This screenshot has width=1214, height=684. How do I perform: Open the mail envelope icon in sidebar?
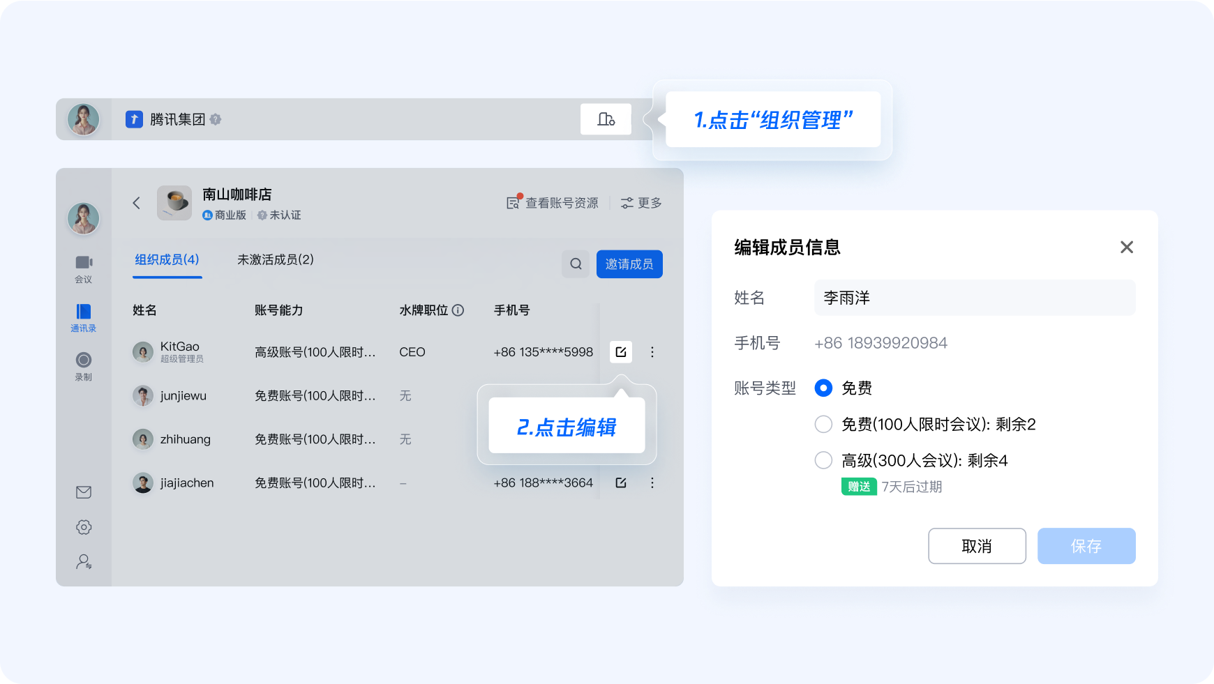coord(84,492)
